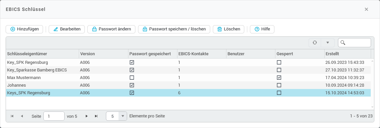
Task: Open Passwort ändern lock button
Action: click(x=112, y=29)
